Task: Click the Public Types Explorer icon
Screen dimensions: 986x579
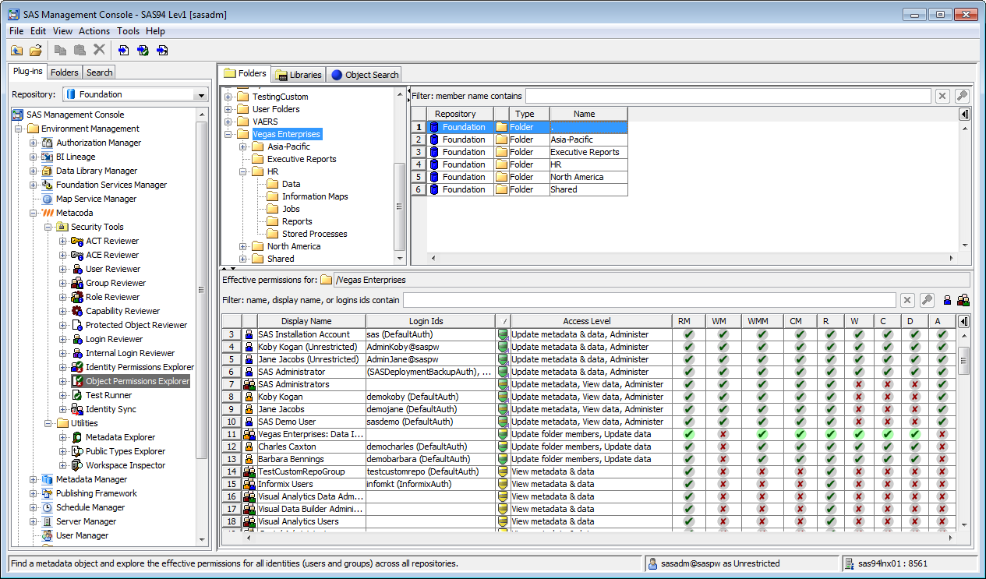Action: pos(77,451)
